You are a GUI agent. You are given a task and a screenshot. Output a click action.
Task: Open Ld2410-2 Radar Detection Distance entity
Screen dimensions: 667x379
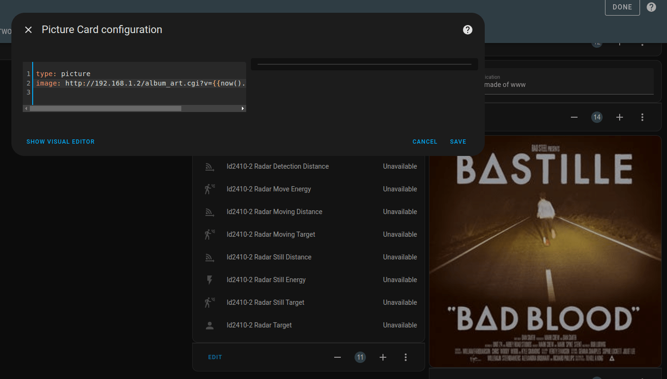point(277,166)
